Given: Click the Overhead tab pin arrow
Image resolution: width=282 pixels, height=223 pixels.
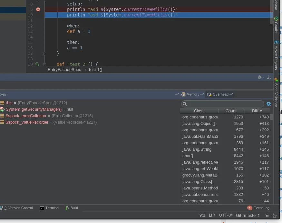Looking at the screenshot, I should click(231, 94).
